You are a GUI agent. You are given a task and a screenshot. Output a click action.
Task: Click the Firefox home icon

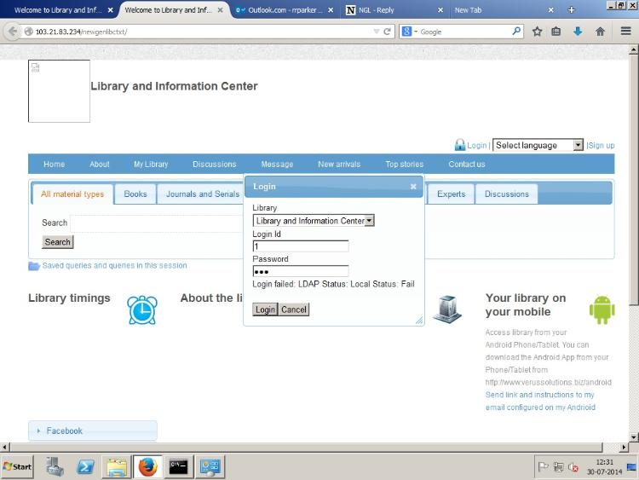601,32
